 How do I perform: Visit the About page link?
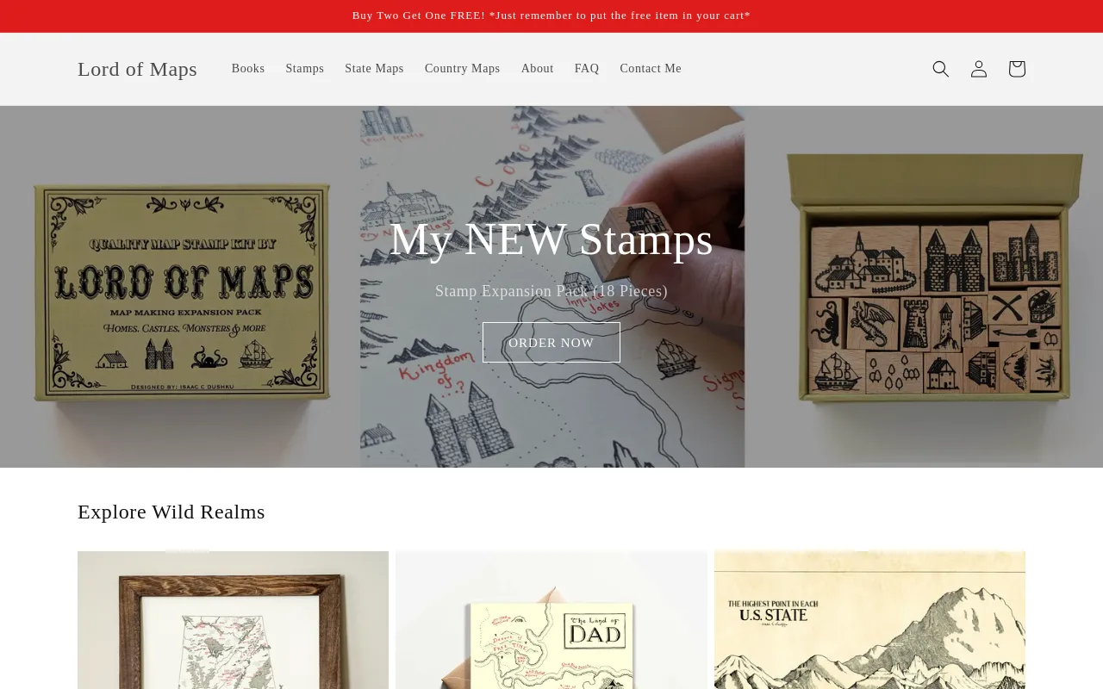coord(538,69)
